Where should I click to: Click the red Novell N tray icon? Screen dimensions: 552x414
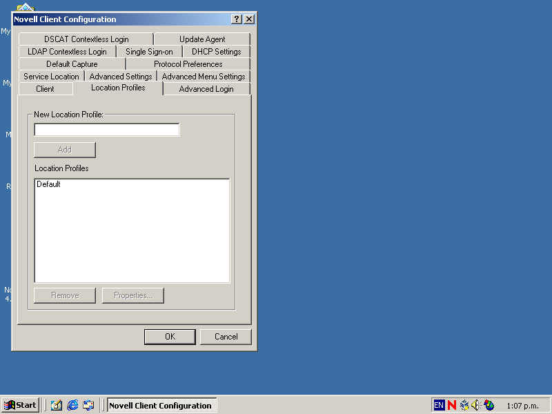(452, 405)
